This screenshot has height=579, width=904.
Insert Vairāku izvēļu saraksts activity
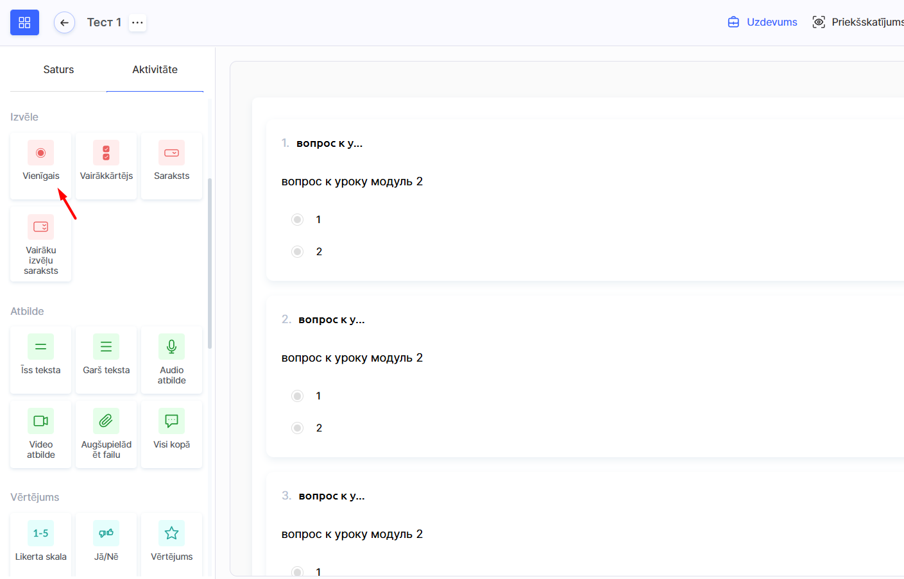click(x=40, y=244)
